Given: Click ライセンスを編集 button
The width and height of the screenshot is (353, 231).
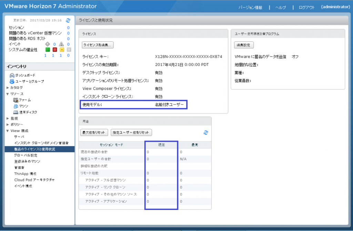Looking at the screenshot, I should point(98,45).
